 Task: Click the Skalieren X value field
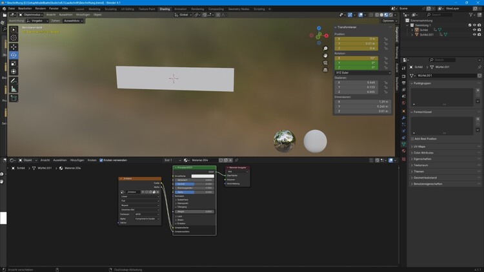[x=361, y=83]
